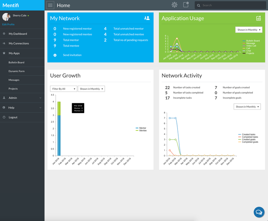This screenshot has width=268, height=221.
Task: Toggle the hamburger menu button
Action: (x=50, y=5)
